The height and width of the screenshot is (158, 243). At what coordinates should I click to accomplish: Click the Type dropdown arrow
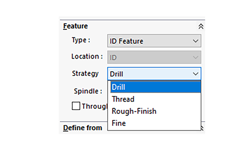coord(196,41)
